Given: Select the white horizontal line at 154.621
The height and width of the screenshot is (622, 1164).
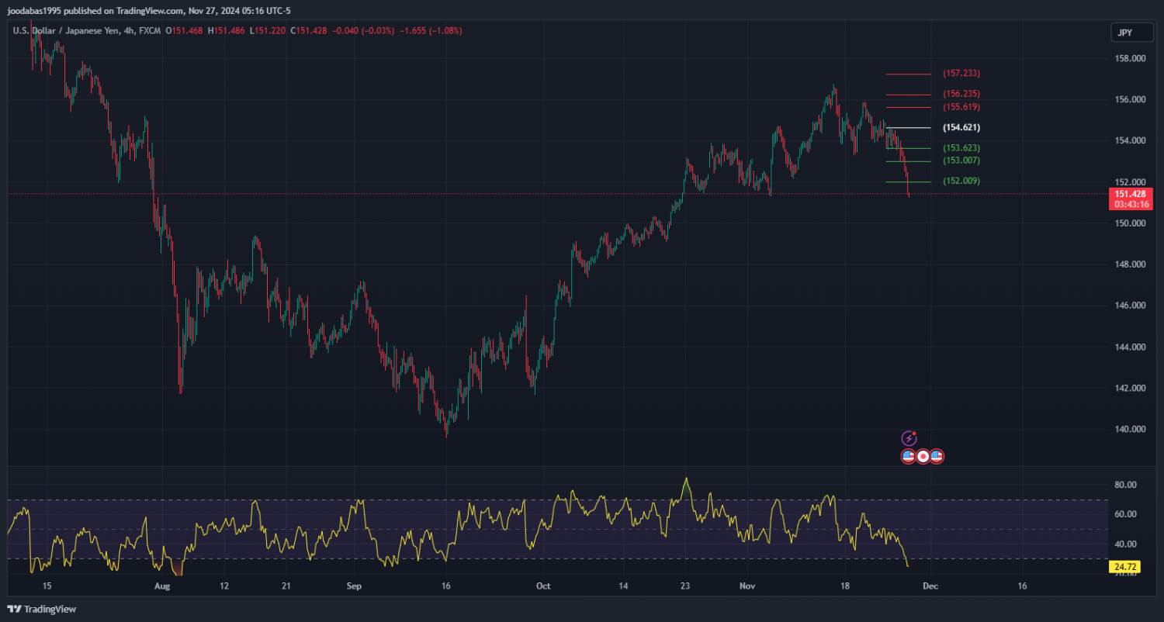Looking at the screenshot, I should point(908,127).
